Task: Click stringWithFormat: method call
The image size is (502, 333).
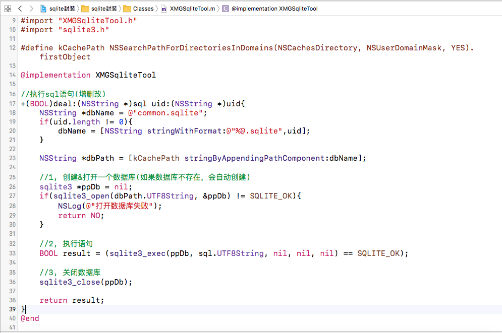Action: pyautogui.click(x=187, y=131)
